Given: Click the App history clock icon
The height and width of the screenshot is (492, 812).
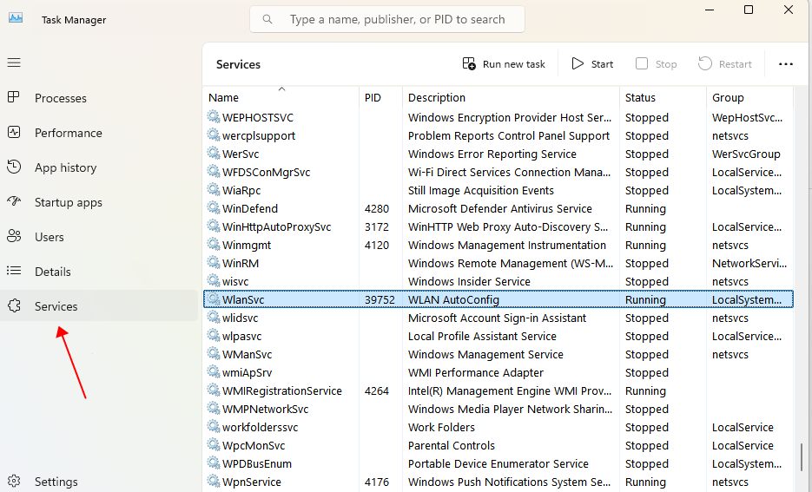Looking at the screenshot, I should pyautogui.click(x=14, y=167).
